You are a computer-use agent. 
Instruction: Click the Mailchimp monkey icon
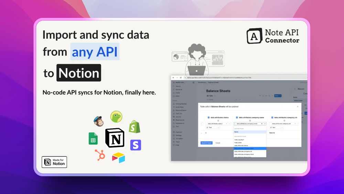98,121
